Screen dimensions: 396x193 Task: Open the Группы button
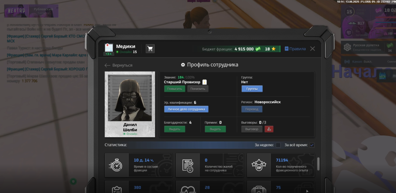252,89
